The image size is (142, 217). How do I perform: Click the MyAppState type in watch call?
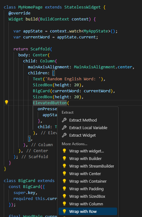pos(96,31)
